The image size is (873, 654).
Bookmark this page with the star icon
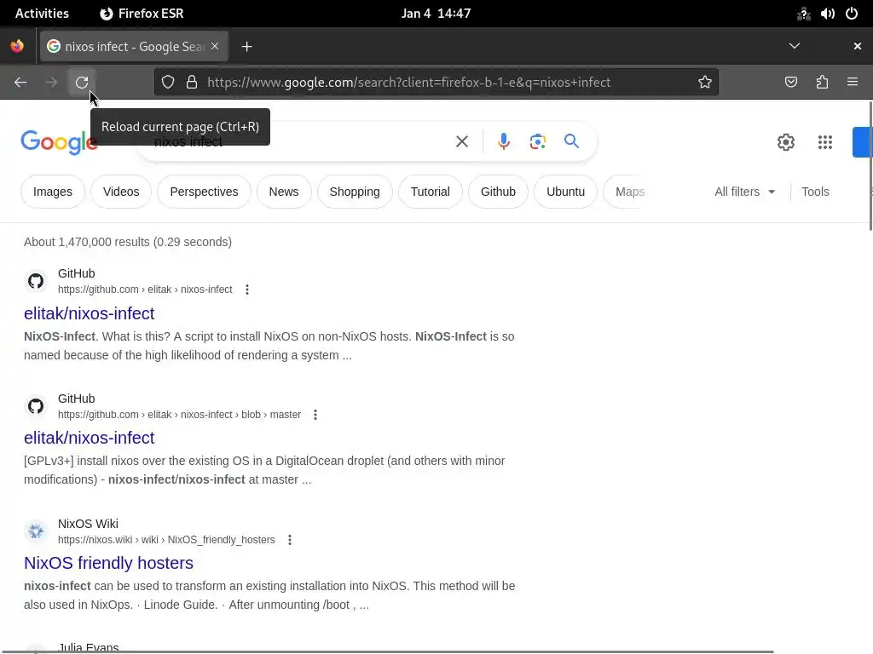pos(705,83)
